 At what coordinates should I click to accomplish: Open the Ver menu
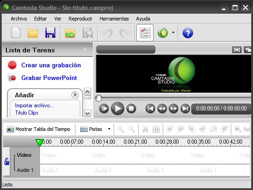(x=58, y=19)
